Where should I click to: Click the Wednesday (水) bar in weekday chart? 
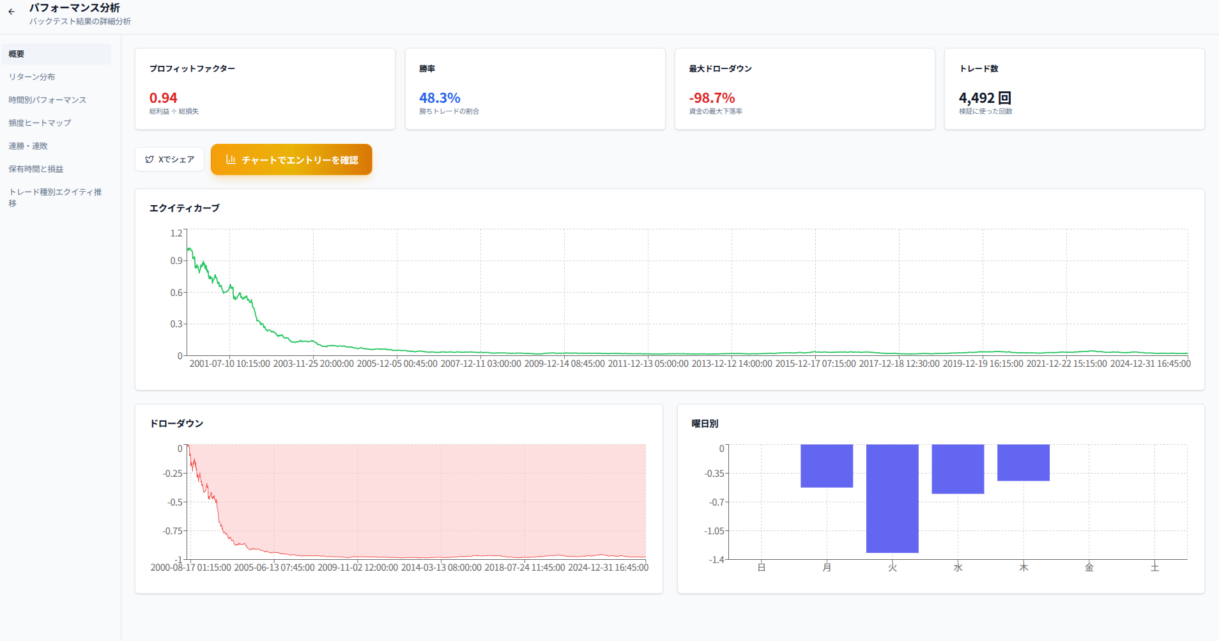pyautogui.click(x=958, y=469)
